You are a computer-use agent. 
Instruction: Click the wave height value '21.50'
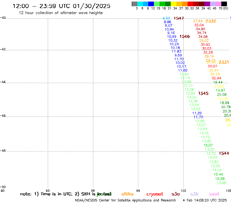point(219,87)
